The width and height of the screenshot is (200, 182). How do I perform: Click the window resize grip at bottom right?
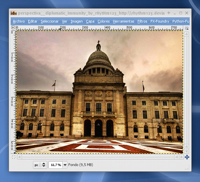pos(187,168)
